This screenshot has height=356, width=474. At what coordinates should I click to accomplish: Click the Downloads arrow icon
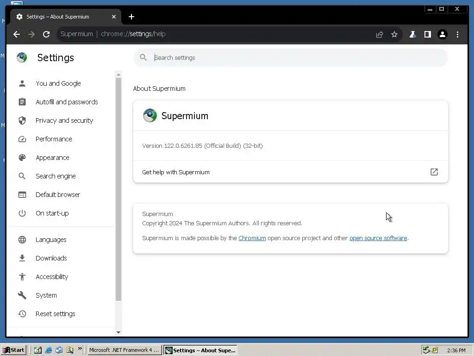22,258
